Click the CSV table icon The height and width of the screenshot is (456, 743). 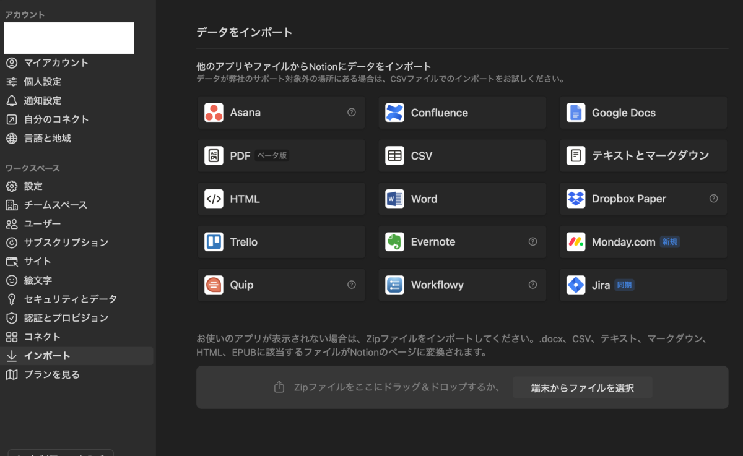point(394,156)
